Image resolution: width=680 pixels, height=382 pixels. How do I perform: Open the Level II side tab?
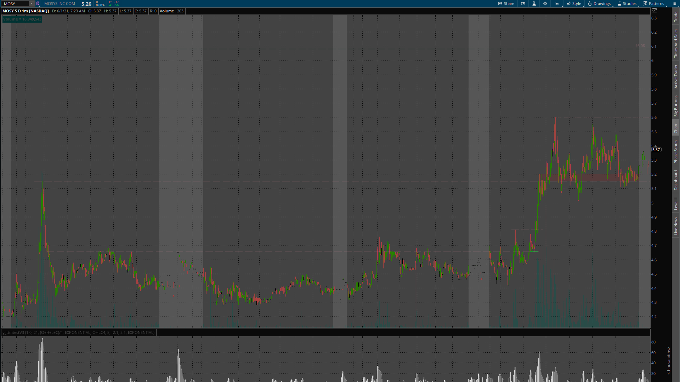tap(676, 203)
